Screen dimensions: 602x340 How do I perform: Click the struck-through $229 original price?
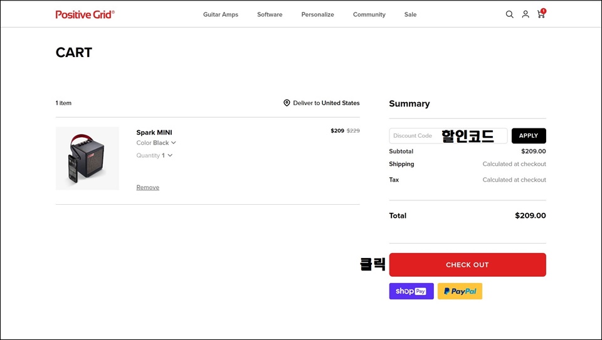(x=353, y=131)
